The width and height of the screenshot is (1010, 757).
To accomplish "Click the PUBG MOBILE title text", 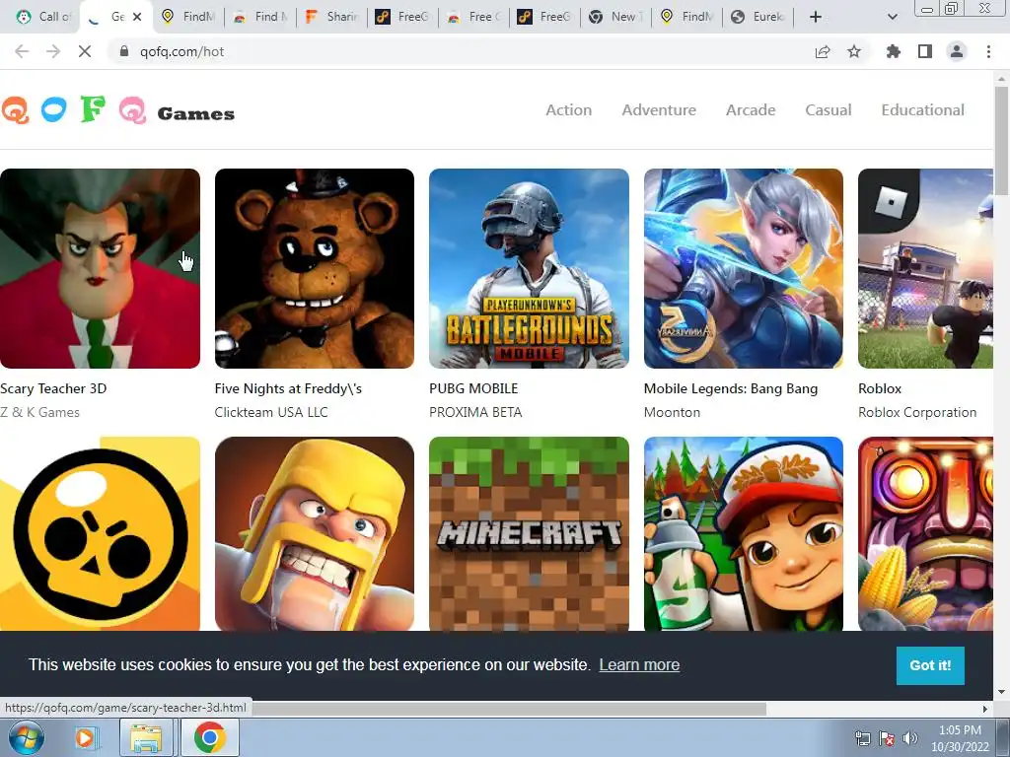I will (473, 388).
